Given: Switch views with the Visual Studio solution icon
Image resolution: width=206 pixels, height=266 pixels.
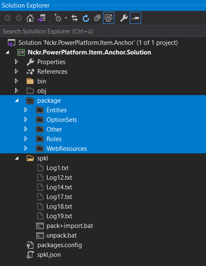Looking at the screenshot, I should tap(41, 18).
